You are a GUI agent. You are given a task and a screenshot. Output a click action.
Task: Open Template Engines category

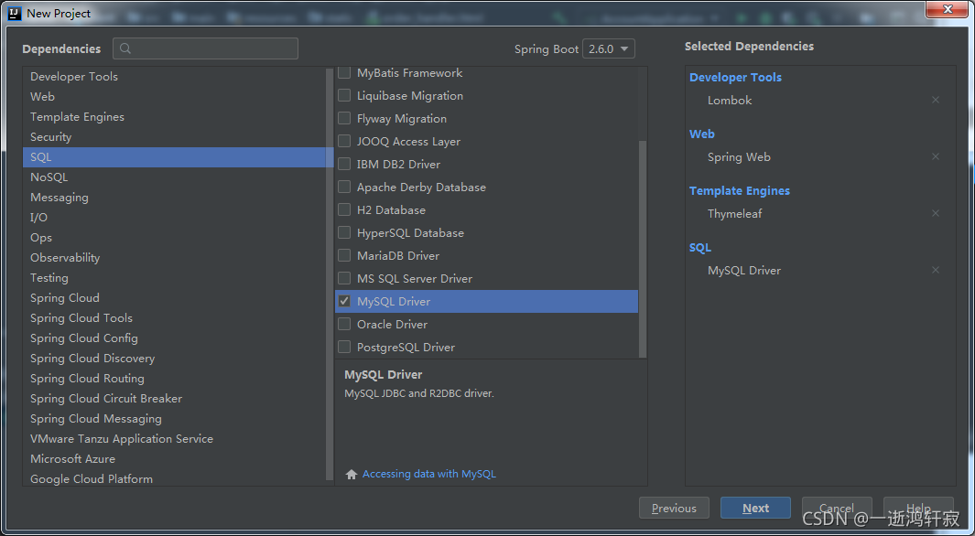175,117
